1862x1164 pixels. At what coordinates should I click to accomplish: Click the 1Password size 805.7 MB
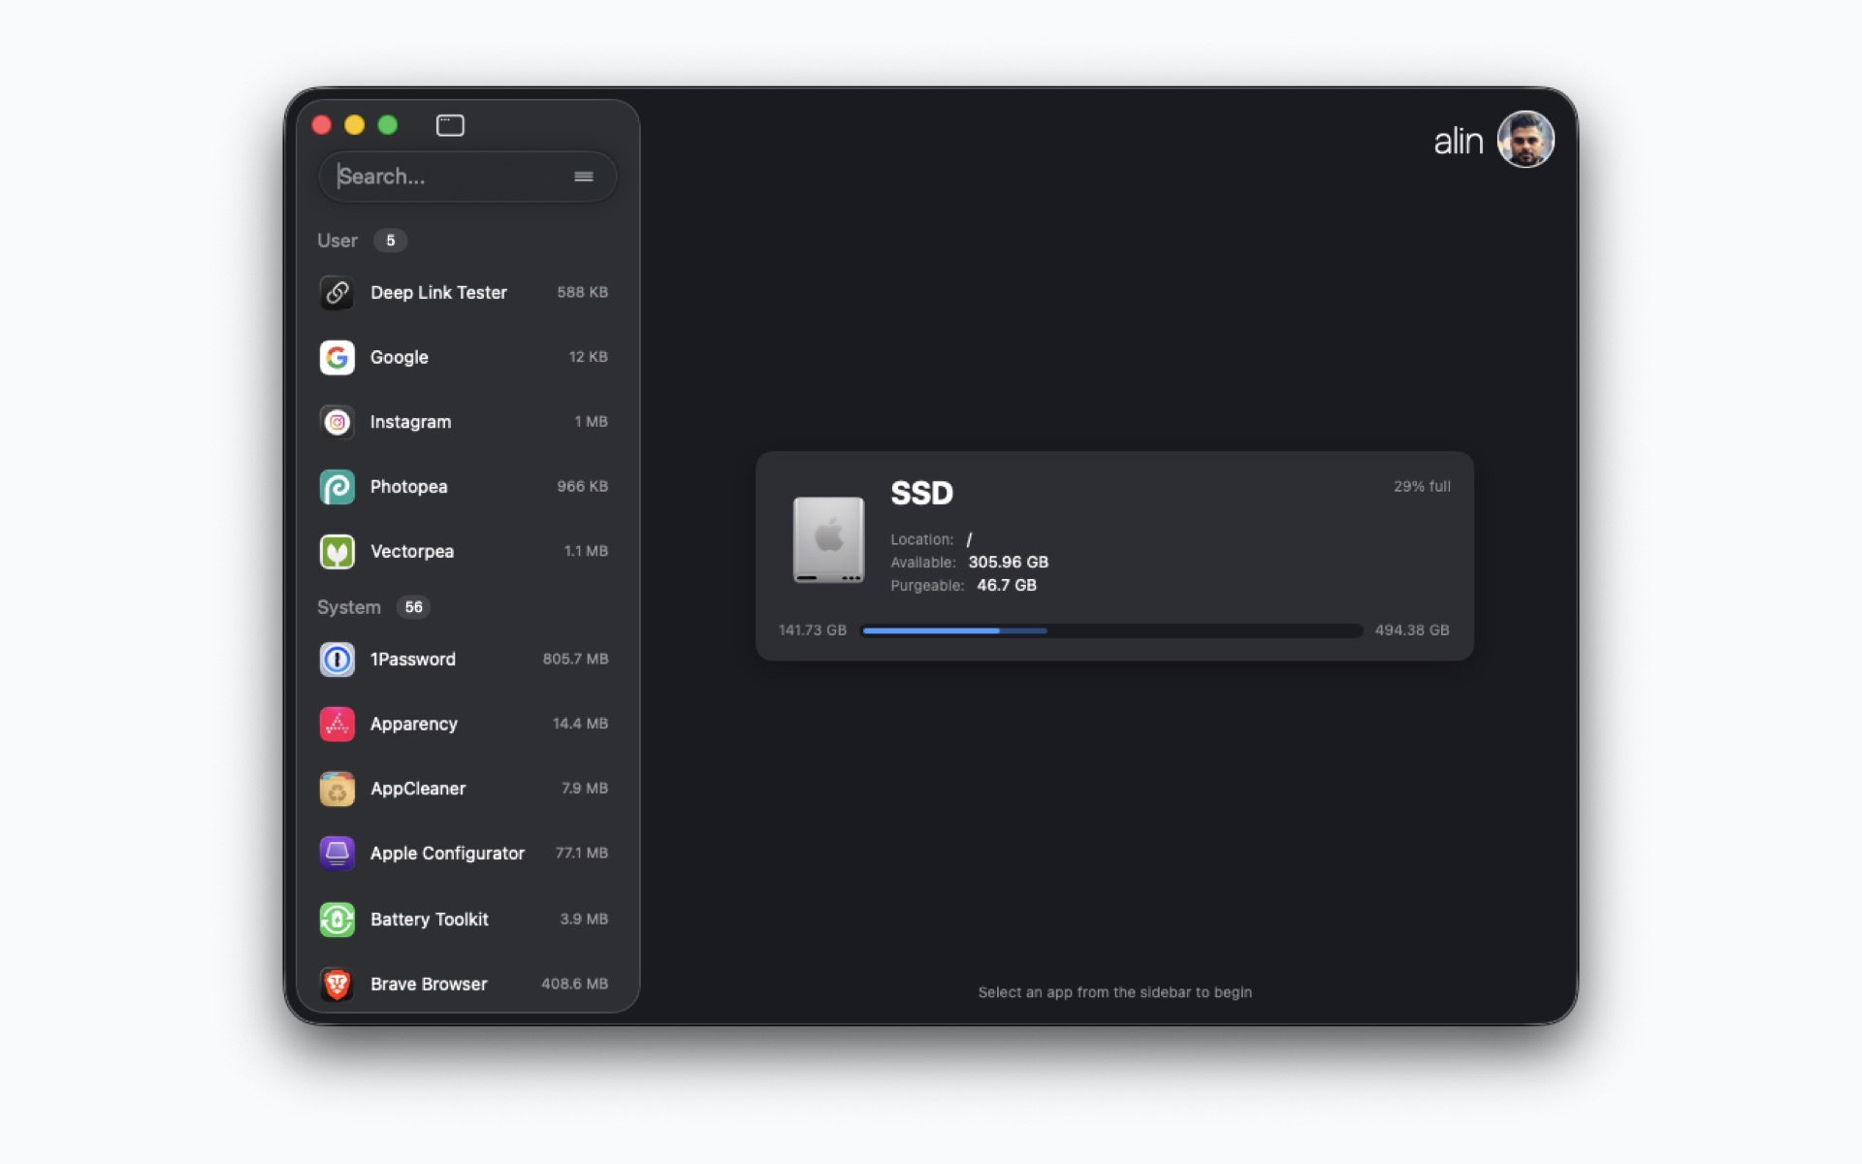point(576,659)
